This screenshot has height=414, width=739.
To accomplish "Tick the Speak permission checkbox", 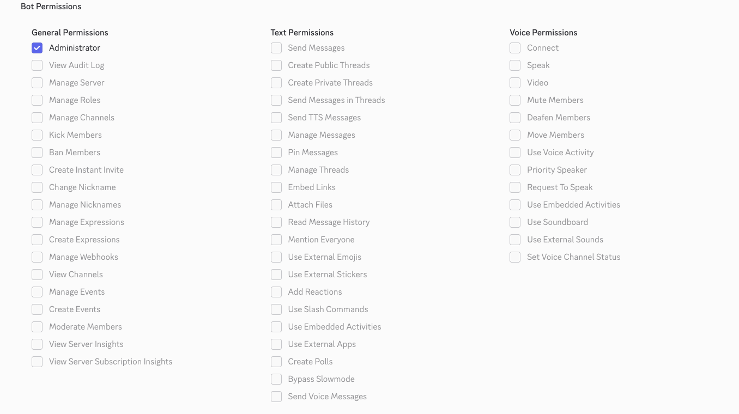I will pyautogui.click(x=515, y=65).
